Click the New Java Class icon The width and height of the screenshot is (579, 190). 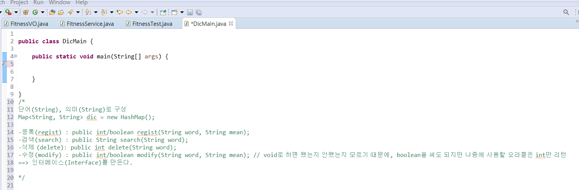pos(35,12)
